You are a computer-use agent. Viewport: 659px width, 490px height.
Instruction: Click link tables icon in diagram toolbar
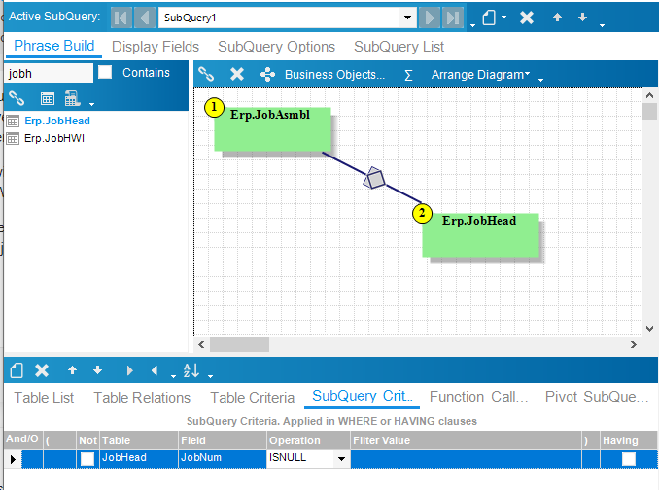click(206, 75)
